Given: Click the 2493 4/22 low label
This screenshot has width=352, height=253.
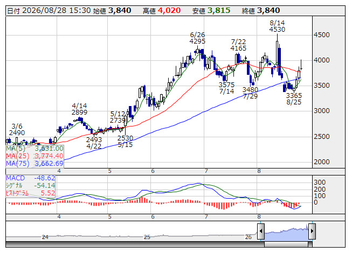Looking at the screenshot, I should click(94, 143).
